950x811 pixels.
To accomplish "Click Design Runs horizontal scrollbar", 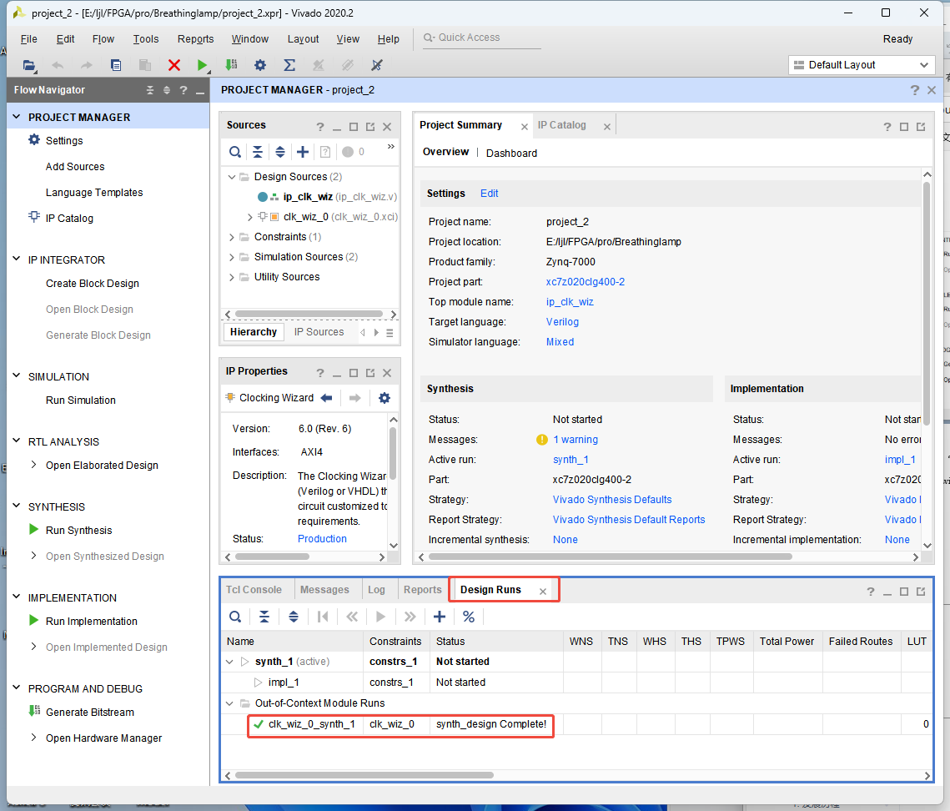I will click(364, 775).
